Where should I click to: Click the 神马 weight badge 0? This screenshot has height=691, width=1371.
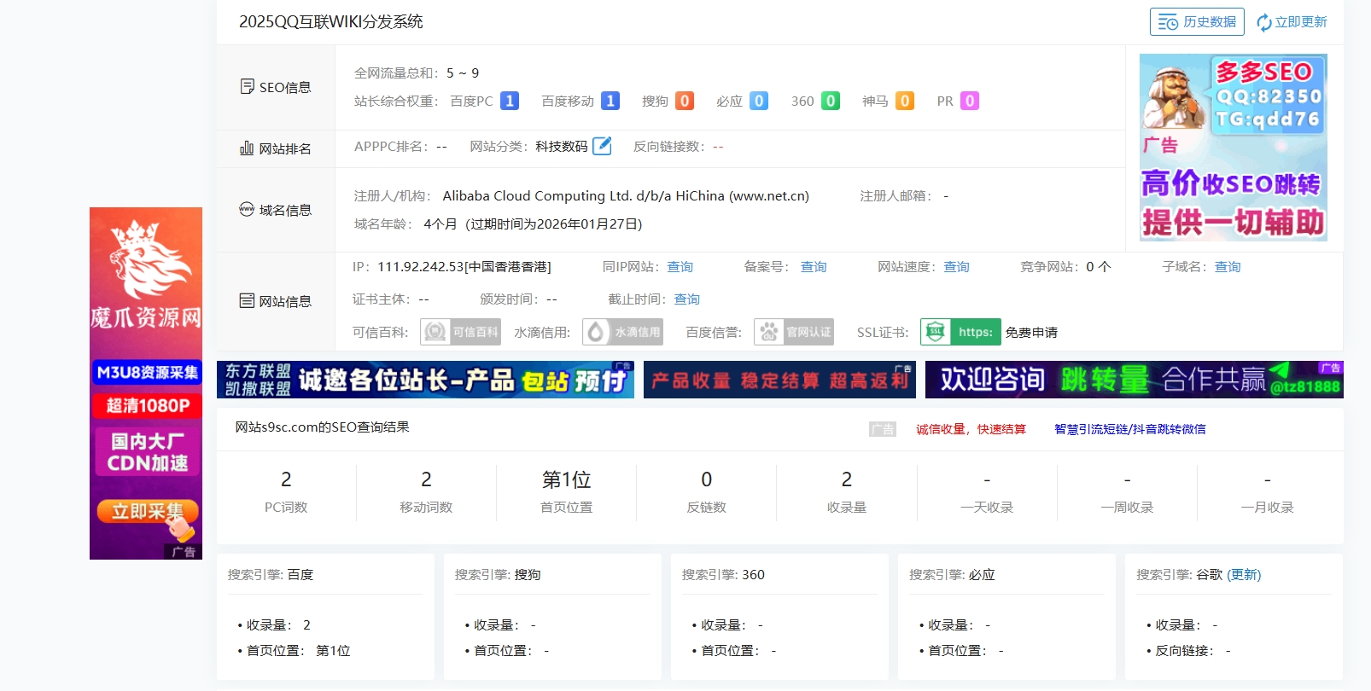[x=905, y=101]
